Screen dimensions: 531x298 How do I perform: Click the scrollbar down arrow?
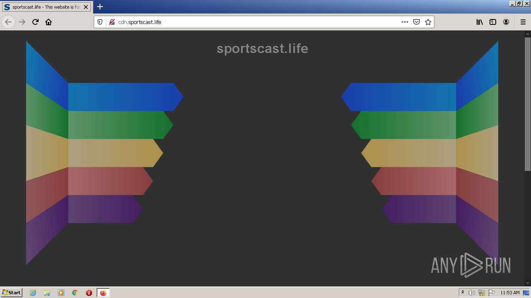tap(528, 283)
